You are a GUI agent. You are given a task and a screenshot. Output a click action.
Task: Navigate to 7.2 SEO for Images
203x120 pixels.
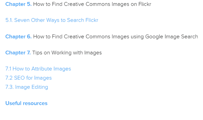click(x=28, y=78)
